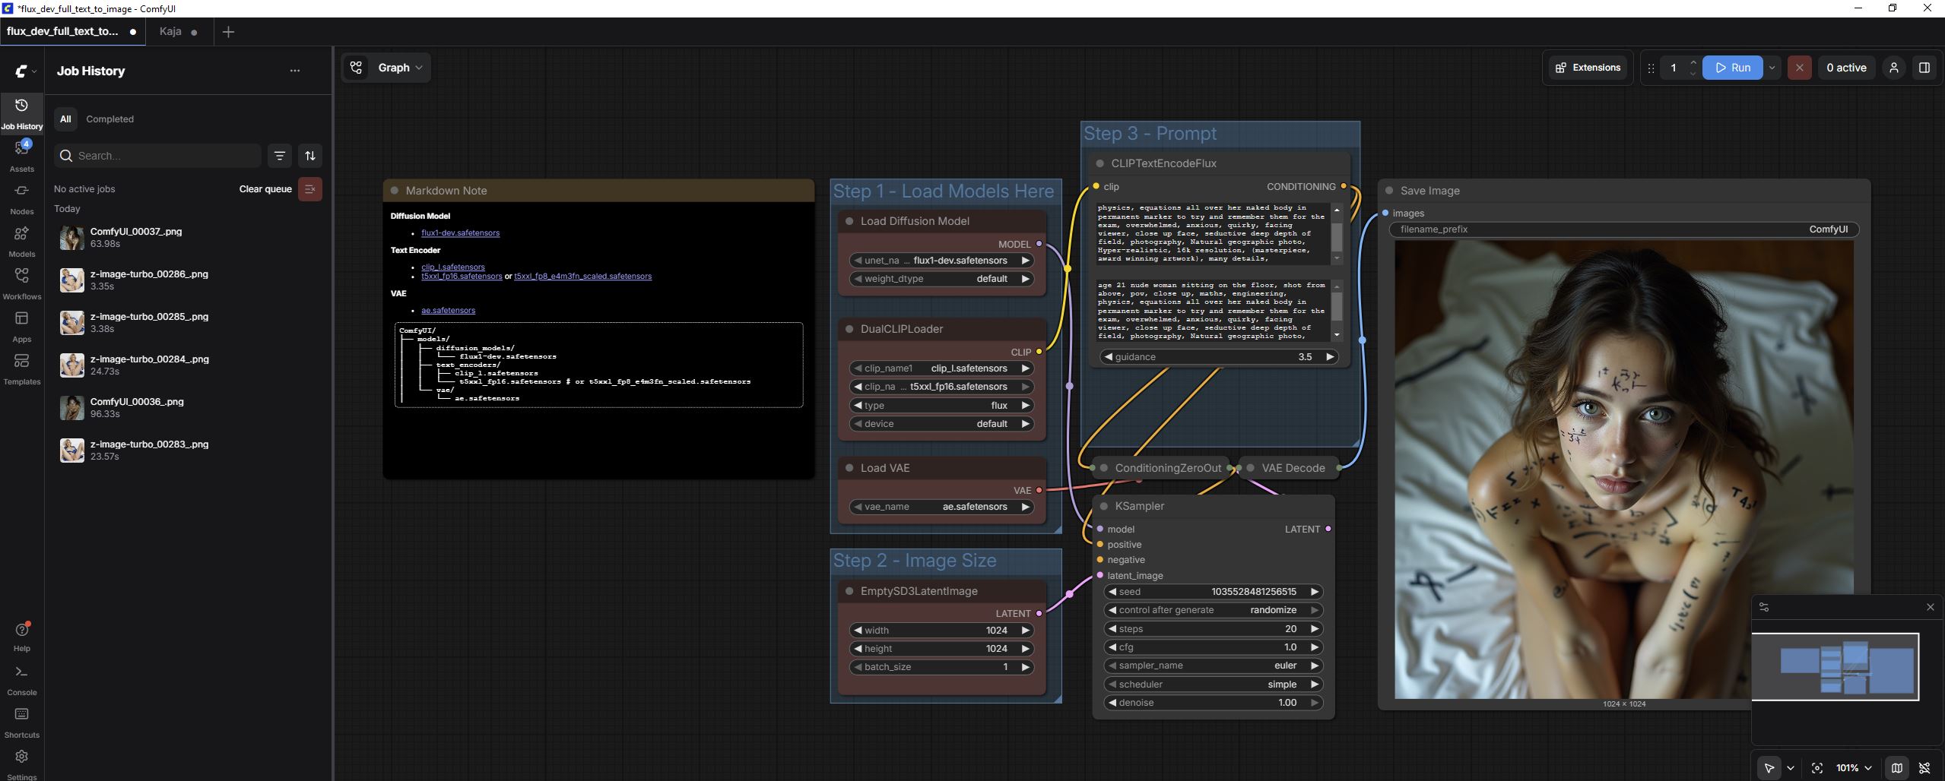This screenshot has height=781, width=1945.
Task: Open job sort order options
Action: (310, 156)
